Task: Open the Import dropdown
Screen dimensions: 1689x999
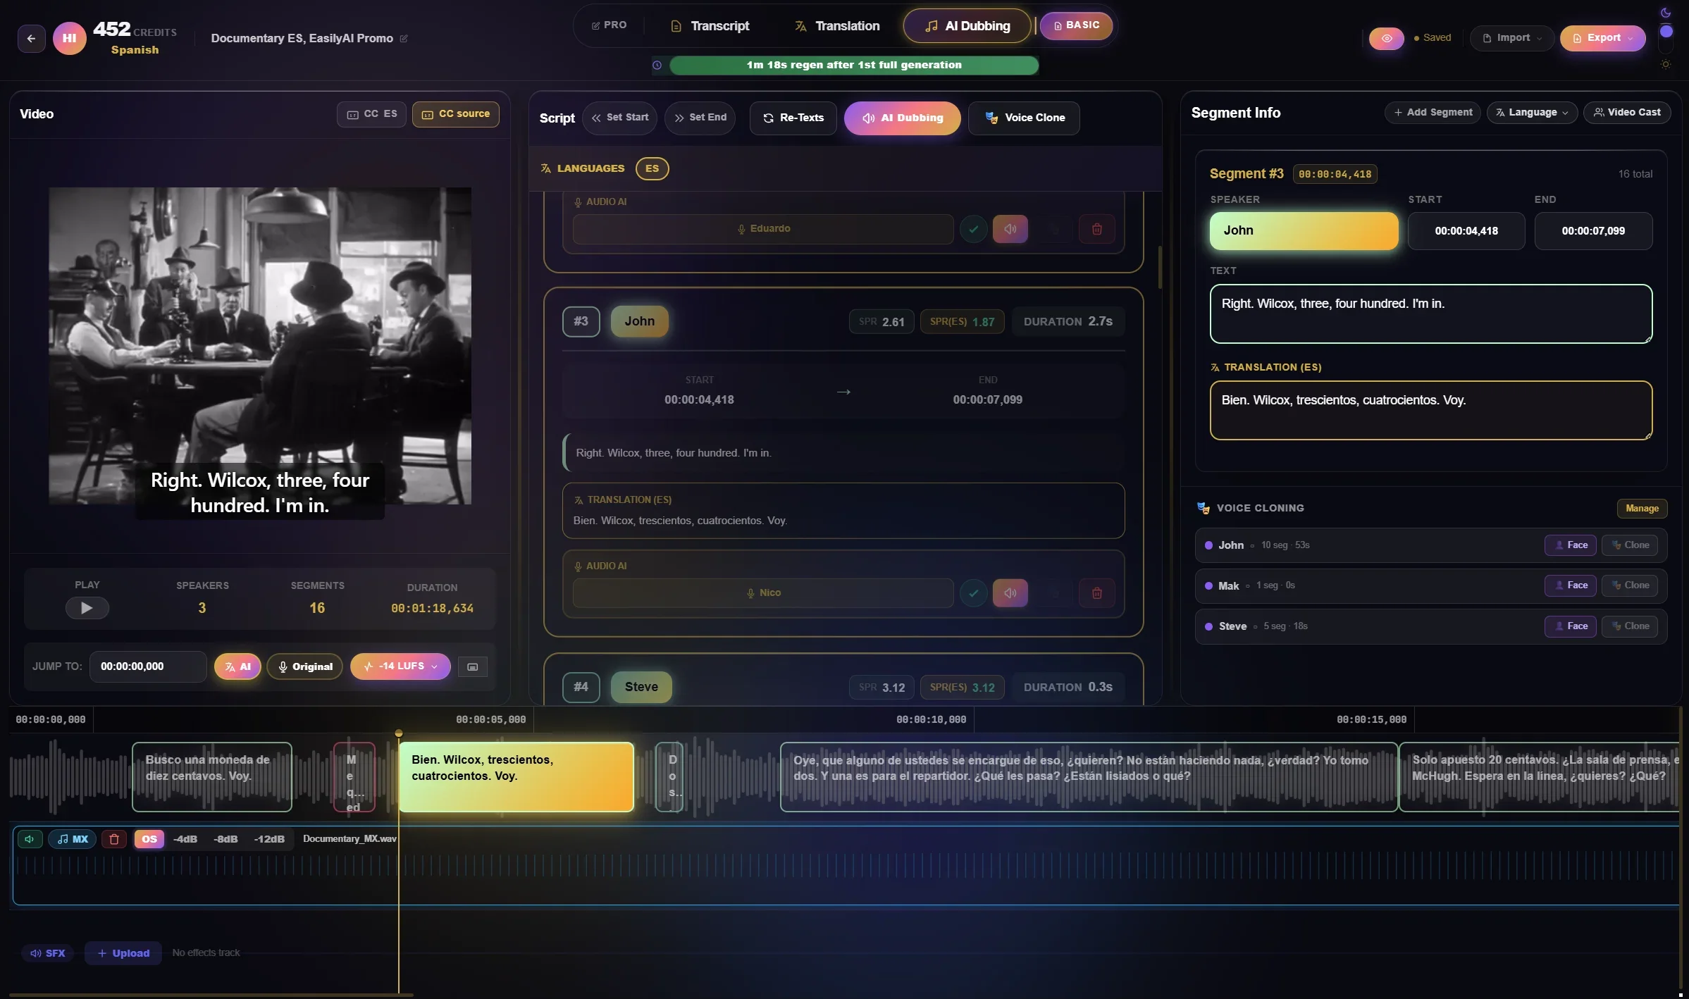Action: point(1512,38)
